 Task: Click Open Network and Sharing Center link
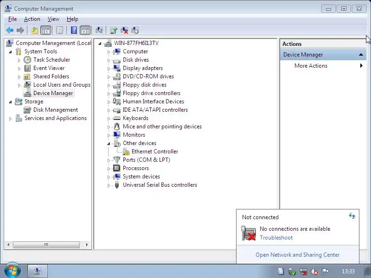coord(297,255)
